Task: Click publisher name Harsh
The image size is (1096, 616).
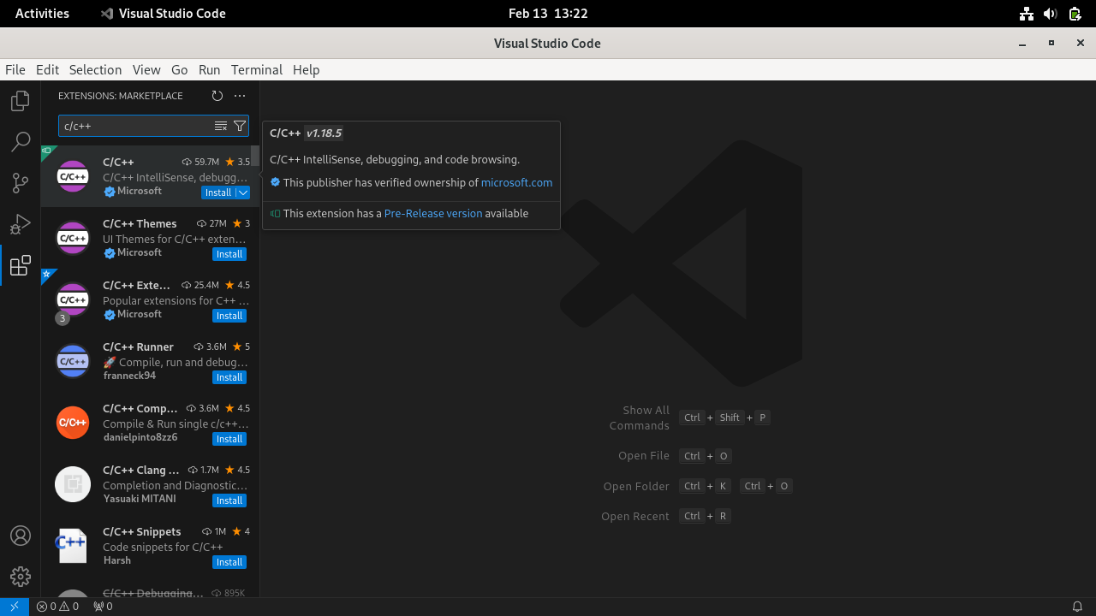Action: coord(117,560)
